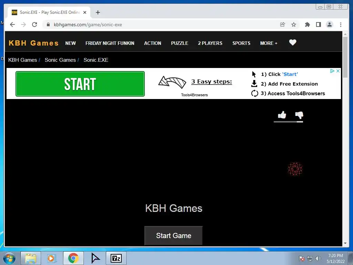
Task: Toggle the browser side panel icon
Action: [318, 24]
